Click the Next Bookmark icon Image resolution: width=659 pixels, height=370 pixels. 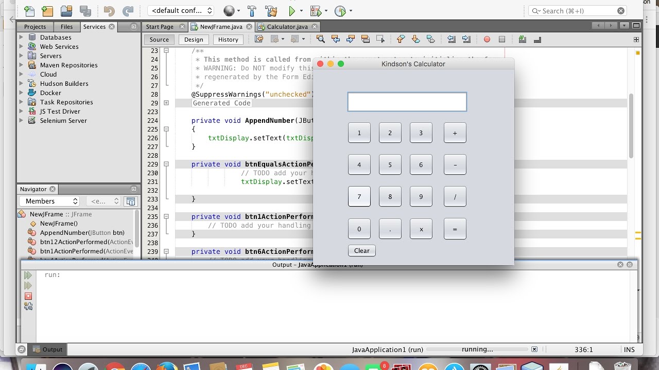point(415,39)
